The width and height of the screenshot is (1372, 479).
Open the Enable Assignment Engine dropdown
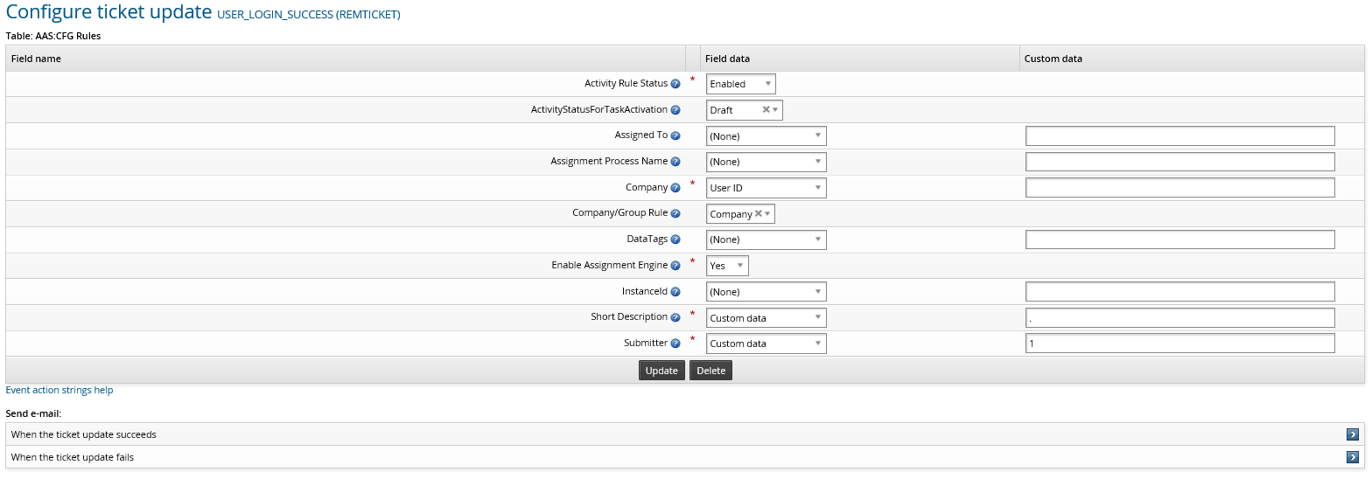727,266
